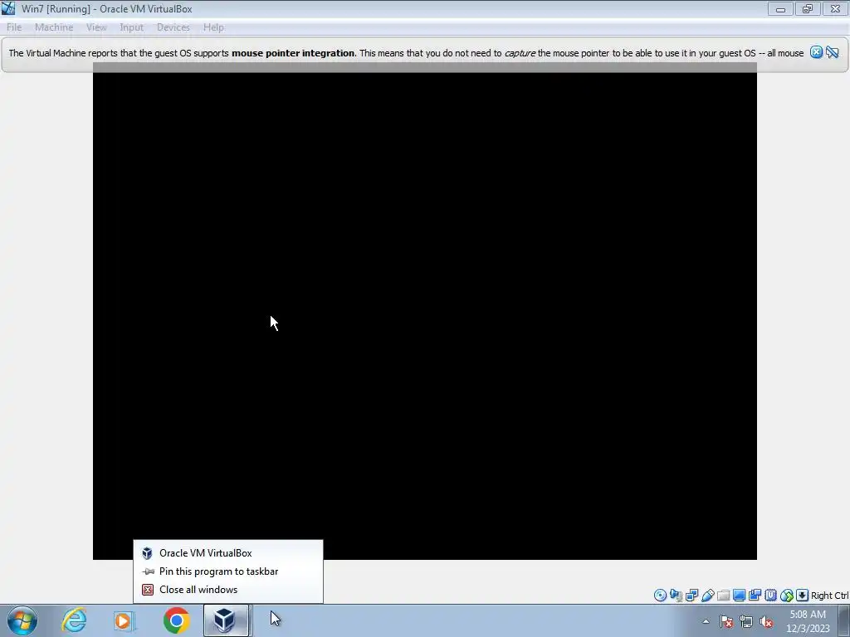Open the Windows Start menu
The image size is (850, 637).
pyautogui.click(x=22, y=620)
